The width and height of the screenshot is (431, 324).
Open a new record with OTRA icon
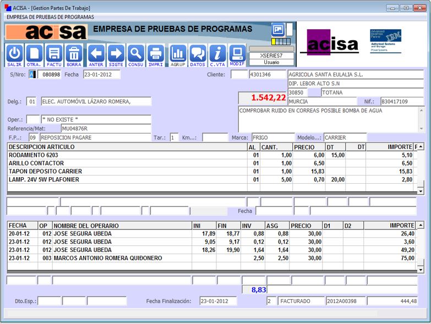pyautogui.click(x=34, y=55)
